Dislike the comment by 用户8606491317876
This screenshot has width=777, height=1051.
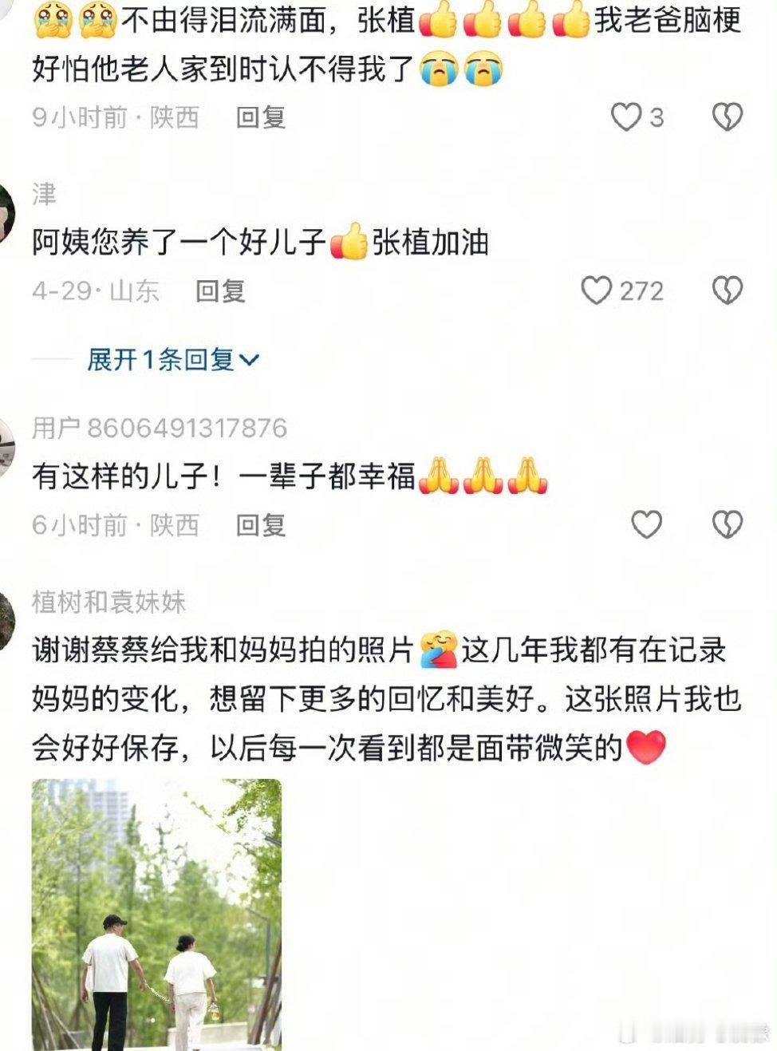727,524
